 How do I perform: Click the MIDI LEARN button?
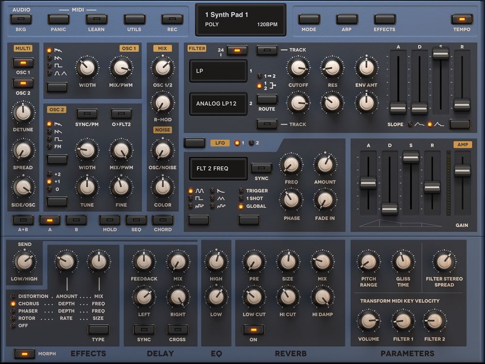click(97, 19)
